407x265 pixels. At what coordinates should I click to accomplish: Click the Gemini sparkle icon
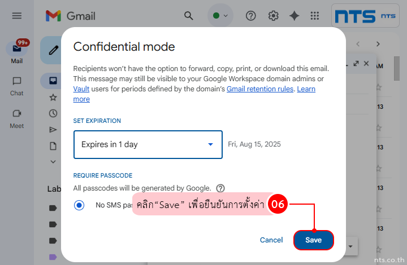294,16
